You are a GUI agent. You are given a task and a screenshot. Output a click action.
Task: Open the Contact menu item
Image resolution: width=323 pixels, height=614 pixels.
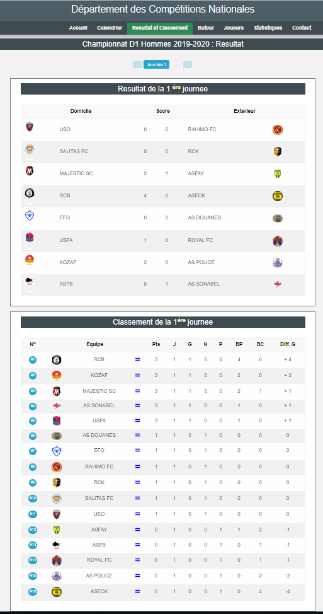(x=302, y=28)
